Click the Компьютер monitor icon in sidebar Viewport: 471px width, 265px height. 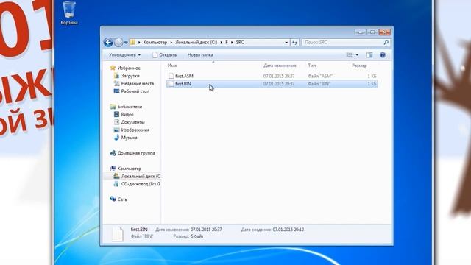113,169
